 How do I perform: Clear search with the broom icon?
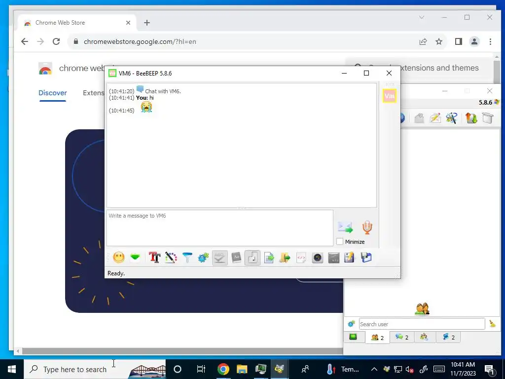pos(493,324)
